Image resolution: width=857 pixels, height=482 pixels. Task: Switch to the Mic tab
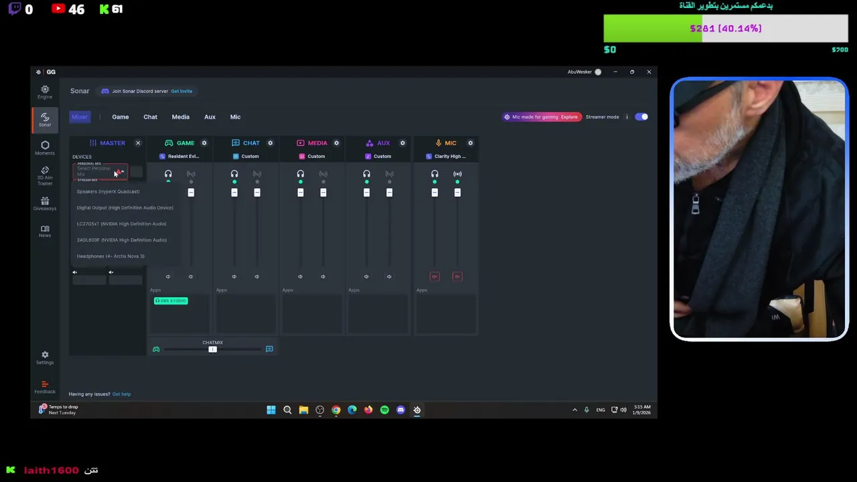[x=235, y=116]
